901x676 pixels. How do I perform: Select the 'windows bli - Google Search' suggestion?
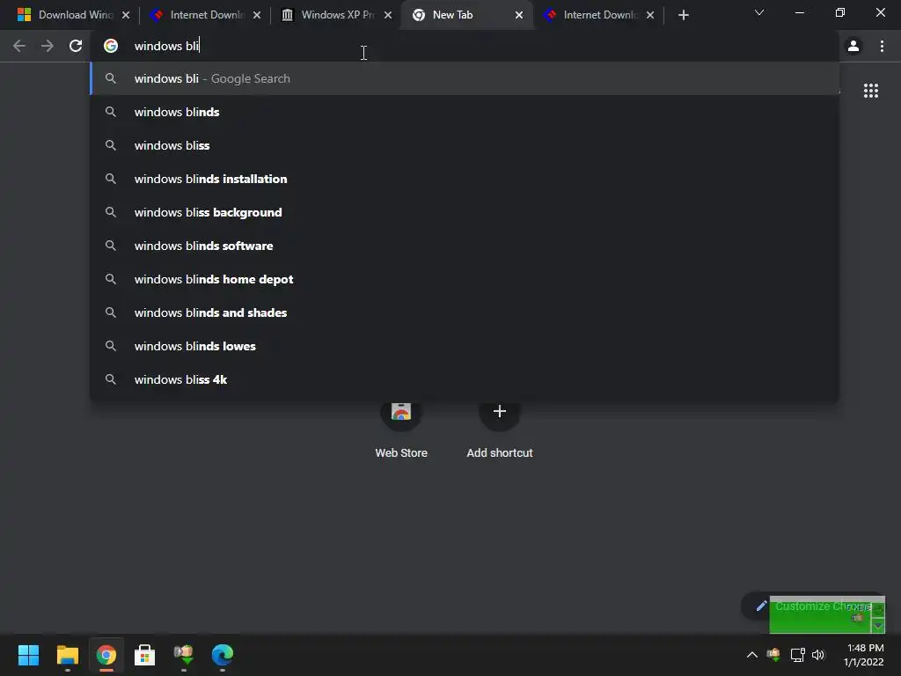tap(465, 78)
